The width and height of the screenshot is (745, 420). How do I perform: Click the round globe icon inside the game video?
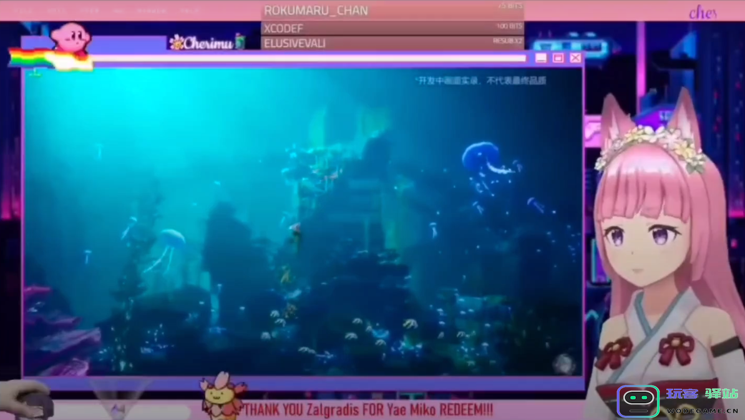(x=565, y=364)
